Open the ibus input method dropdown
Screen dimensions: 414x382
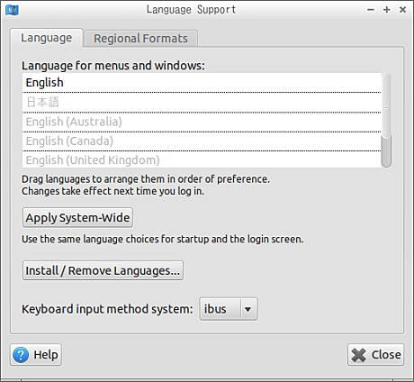pyautogui.click(x=229, y=309)
